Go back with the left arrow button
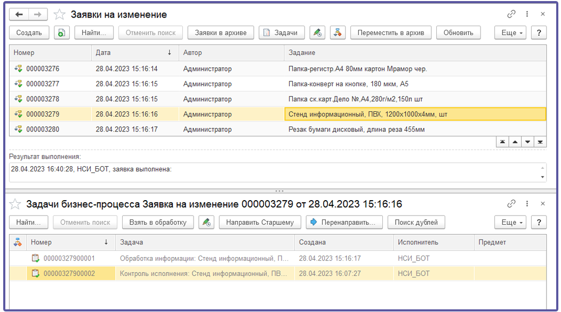This screenshot has height=312, width=561. (19, 14)
